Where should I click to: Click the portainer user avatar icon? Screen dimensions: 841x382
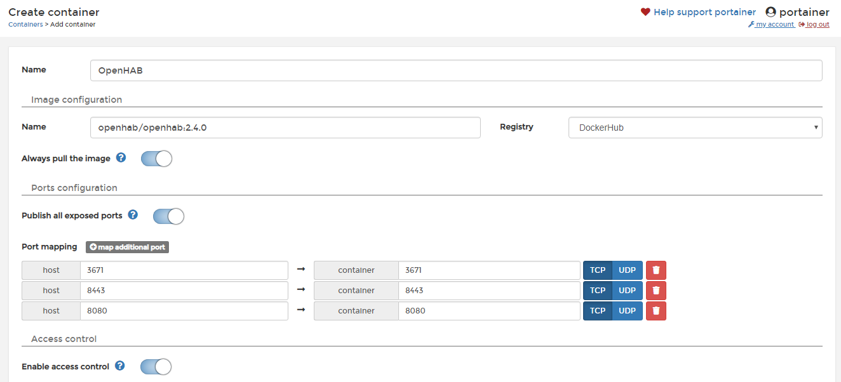coord(771,12)
